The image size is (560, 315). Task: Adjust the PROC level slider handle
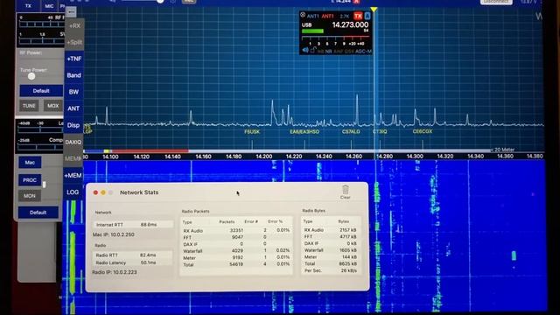(x=45, y=185)
